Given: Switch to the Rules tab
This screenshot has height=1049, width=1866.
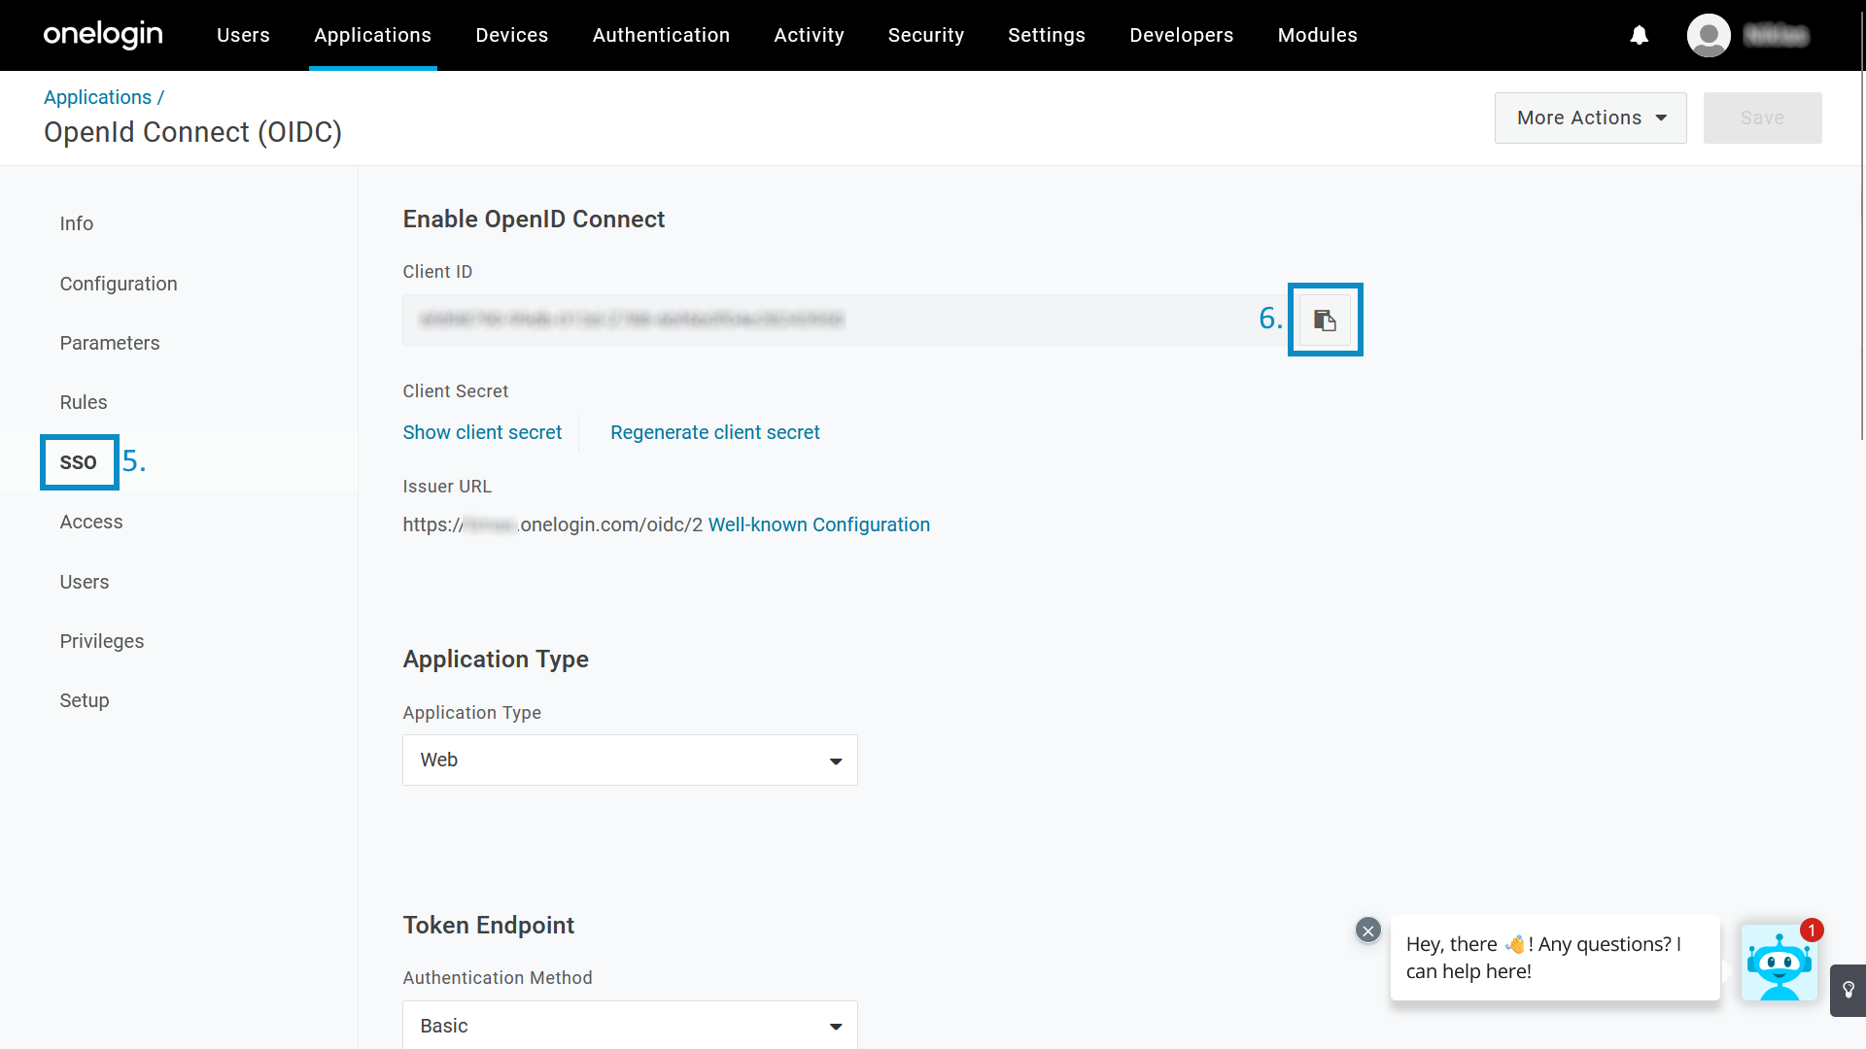Looking at the screenshot, I should [84, 402].
